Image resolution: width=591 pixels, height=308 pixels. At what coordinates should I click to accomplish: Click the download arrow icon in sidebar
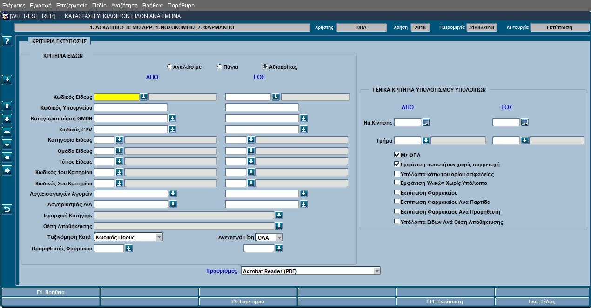(x=7, y=79)
